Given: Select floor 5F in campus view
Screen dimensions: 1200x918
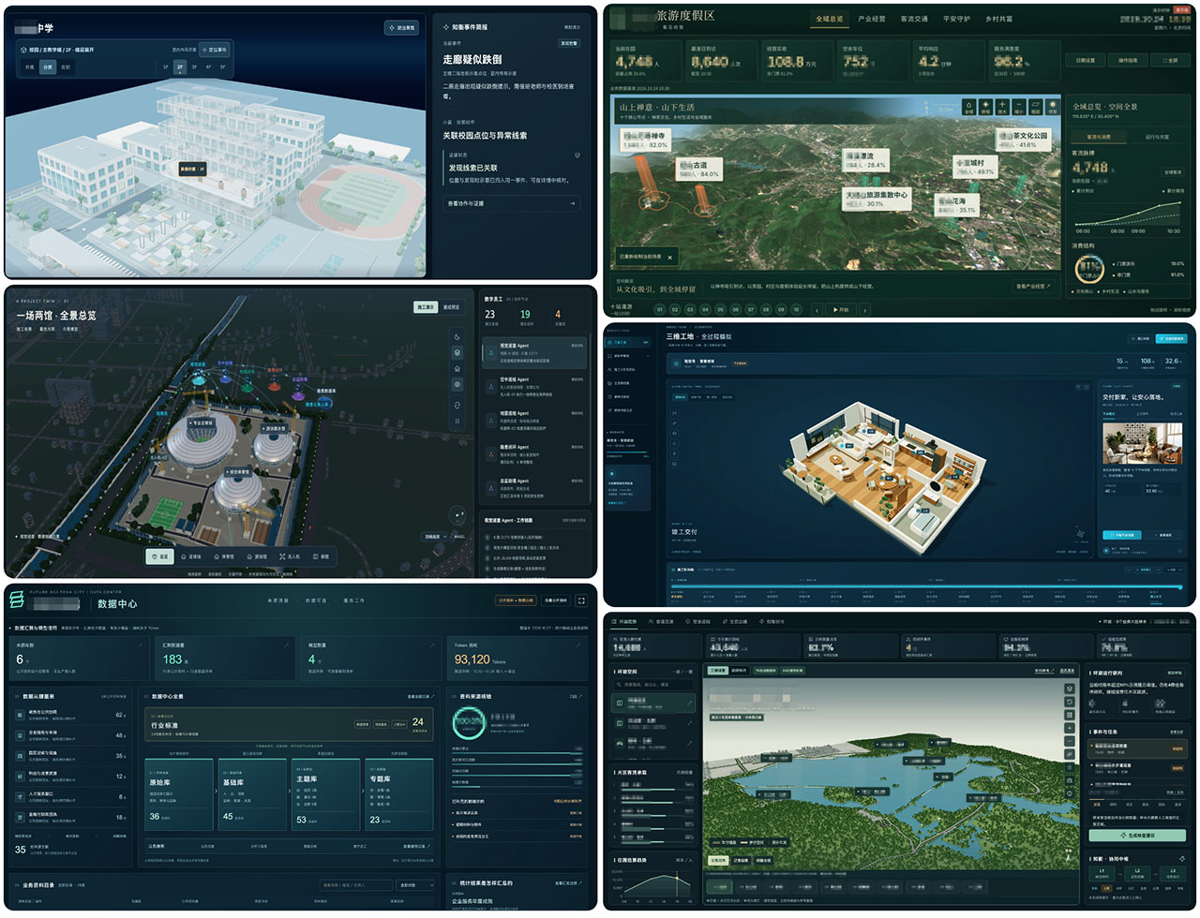Looking at the screenshot, I should point(223,67).
